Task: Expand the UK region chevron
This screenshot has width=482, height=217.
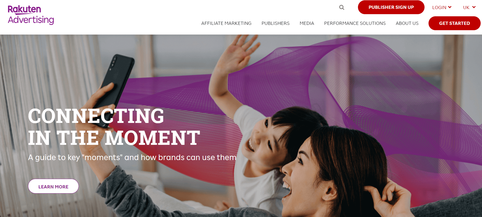Action: click(x=474, y=7)
